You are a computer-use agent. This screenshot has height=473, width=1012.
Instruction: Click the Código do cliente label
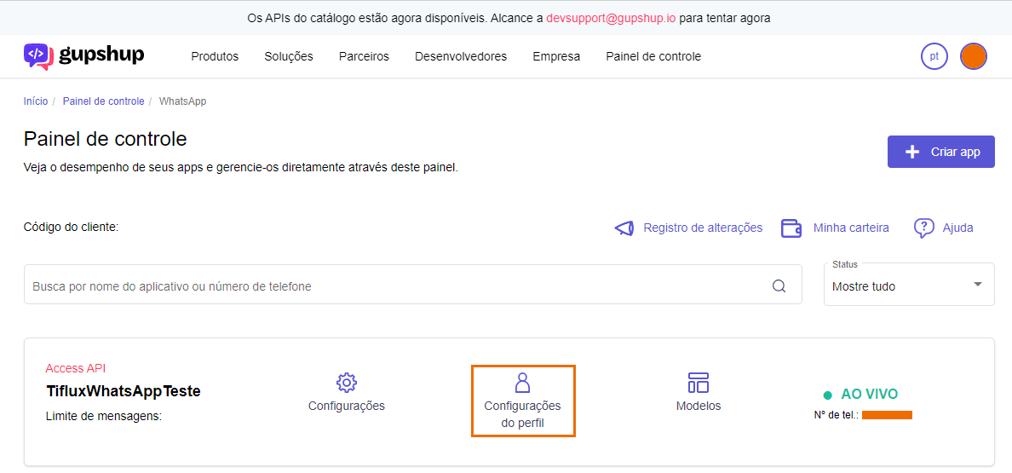click(71, 227)
